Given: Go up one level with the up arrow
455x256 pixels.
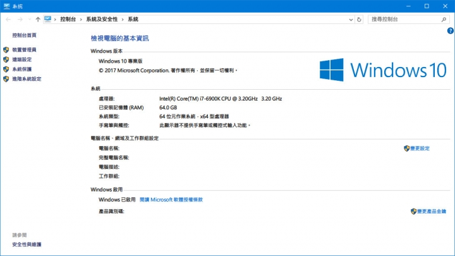Looking at the screenshot, I should point(38,20).
